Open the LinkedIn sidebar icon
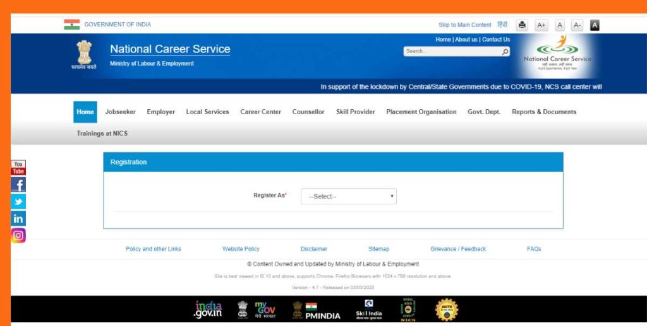Screen dimensions: 647x326 click(18, 219)
